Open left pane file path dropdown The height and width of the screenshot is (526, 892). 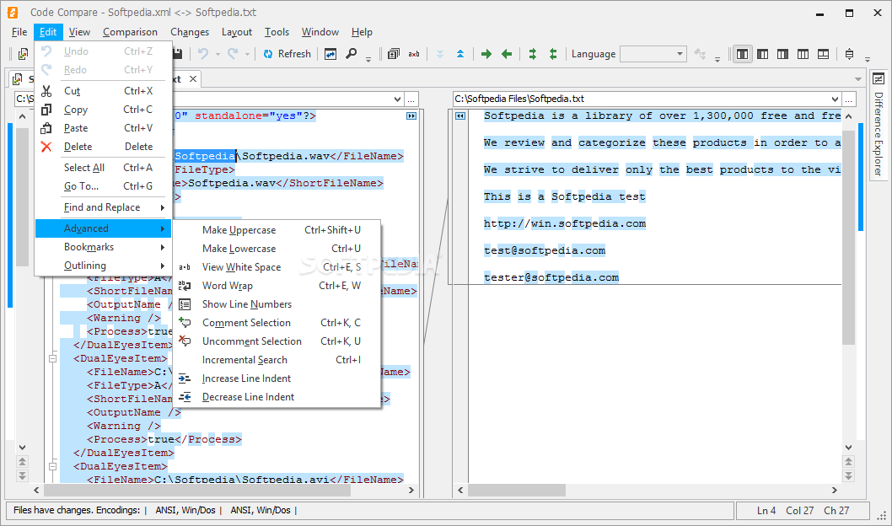pos(397,99)
